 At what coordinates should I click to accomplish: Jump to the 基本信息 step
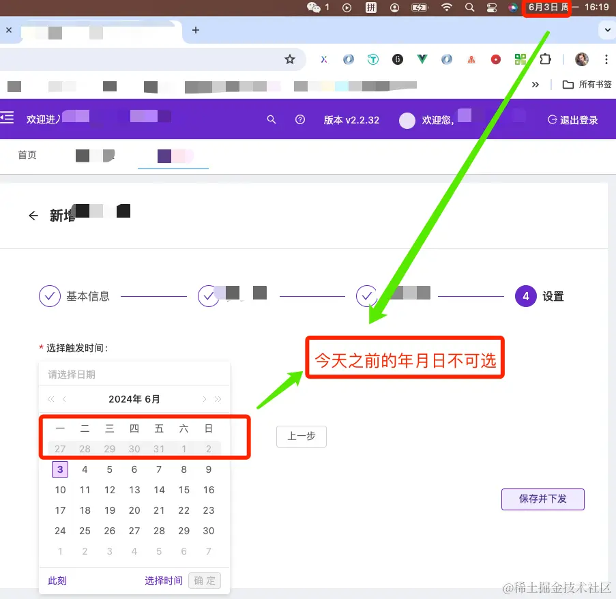[74, 296]
